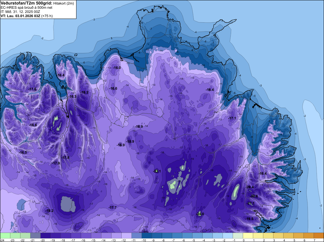
Task: Pick the -1 pale green legend swatch
Action: click(x=238, y=236)
